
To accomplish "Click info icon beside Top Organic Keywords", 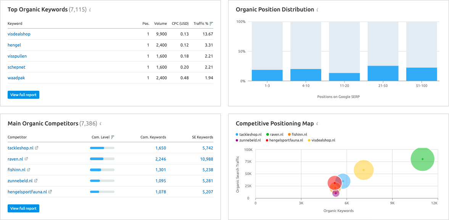I will pyautogui.click(x=90, y=10).
